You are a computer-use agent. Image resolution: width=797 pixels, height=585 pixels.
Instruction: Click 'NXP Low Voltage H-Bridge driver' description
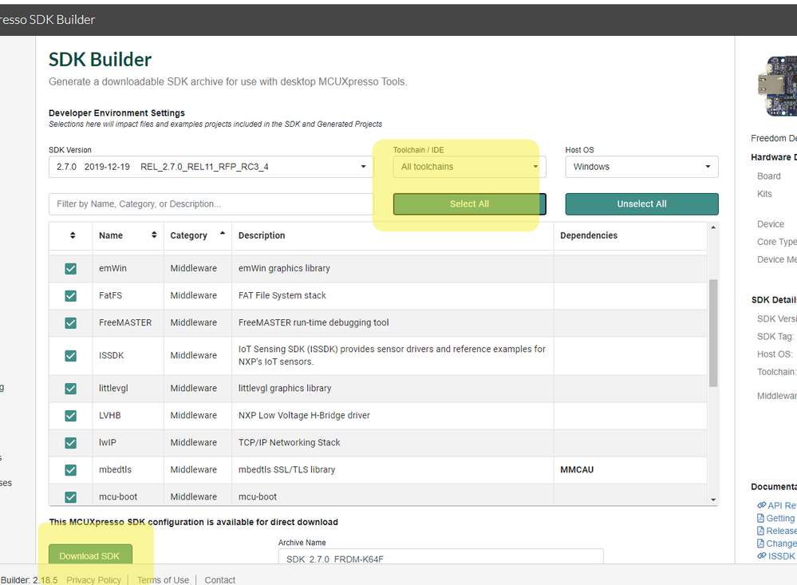(304, 416)
